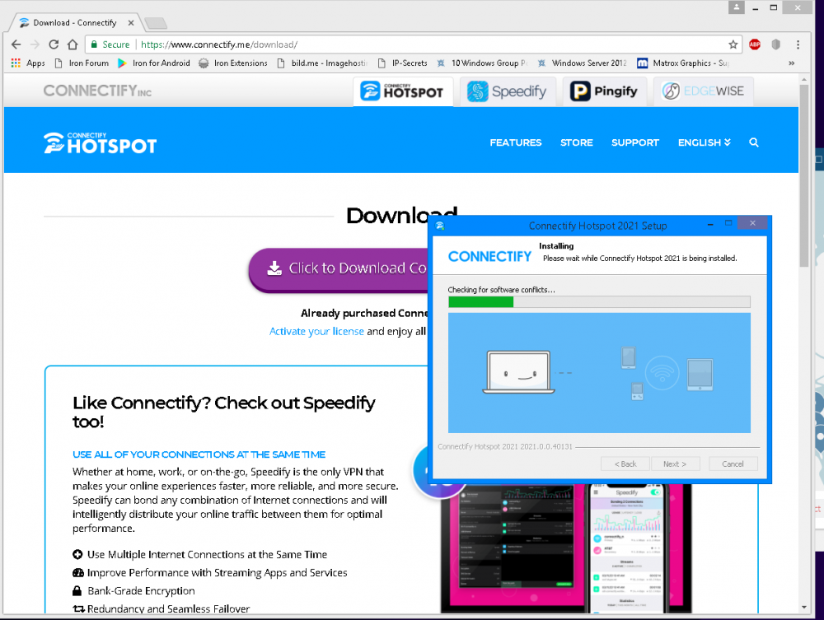This screenshot has height=620, width=824.
Task: Open the Apps shortcut in the bookmarks bar
Action: tap(28, 63)
